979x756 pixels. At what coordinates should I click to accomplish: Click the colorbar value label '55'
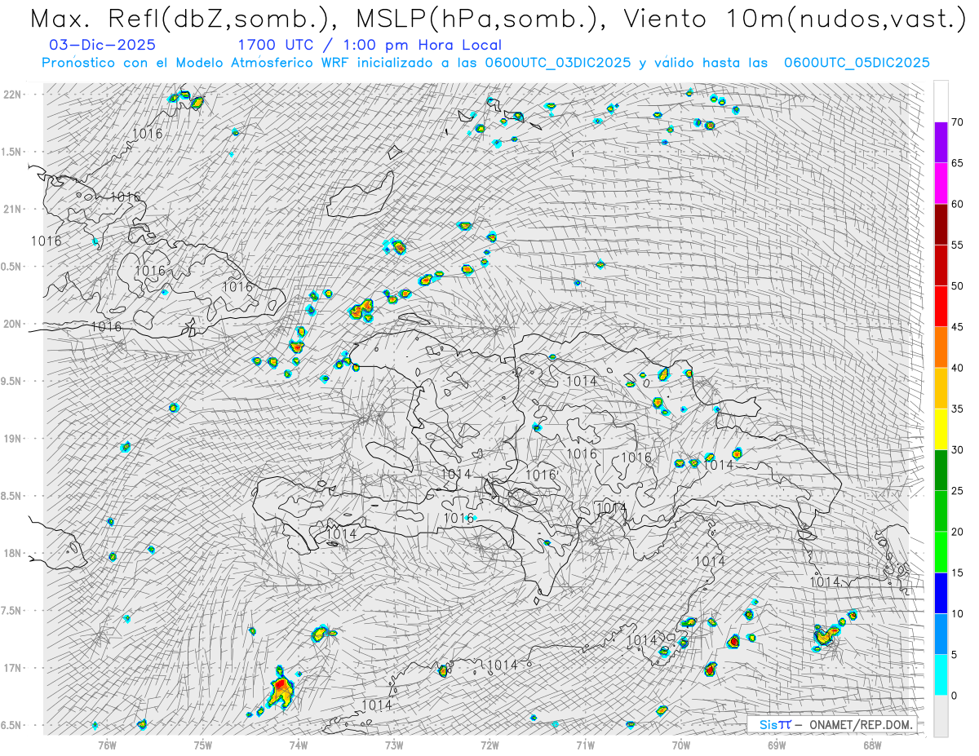(x=958, y=245)
